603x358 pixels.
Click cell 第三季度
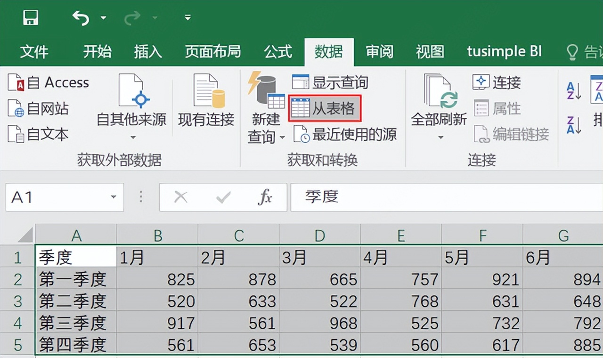(x=76, y=323)
